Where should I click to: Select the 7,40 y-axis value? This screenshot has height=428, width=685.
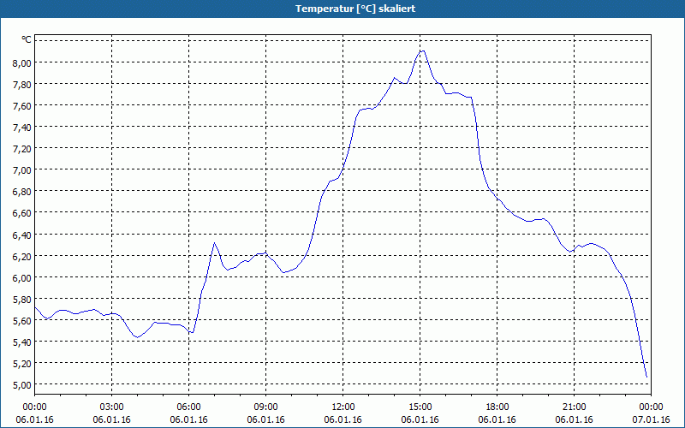coord(22,127)
